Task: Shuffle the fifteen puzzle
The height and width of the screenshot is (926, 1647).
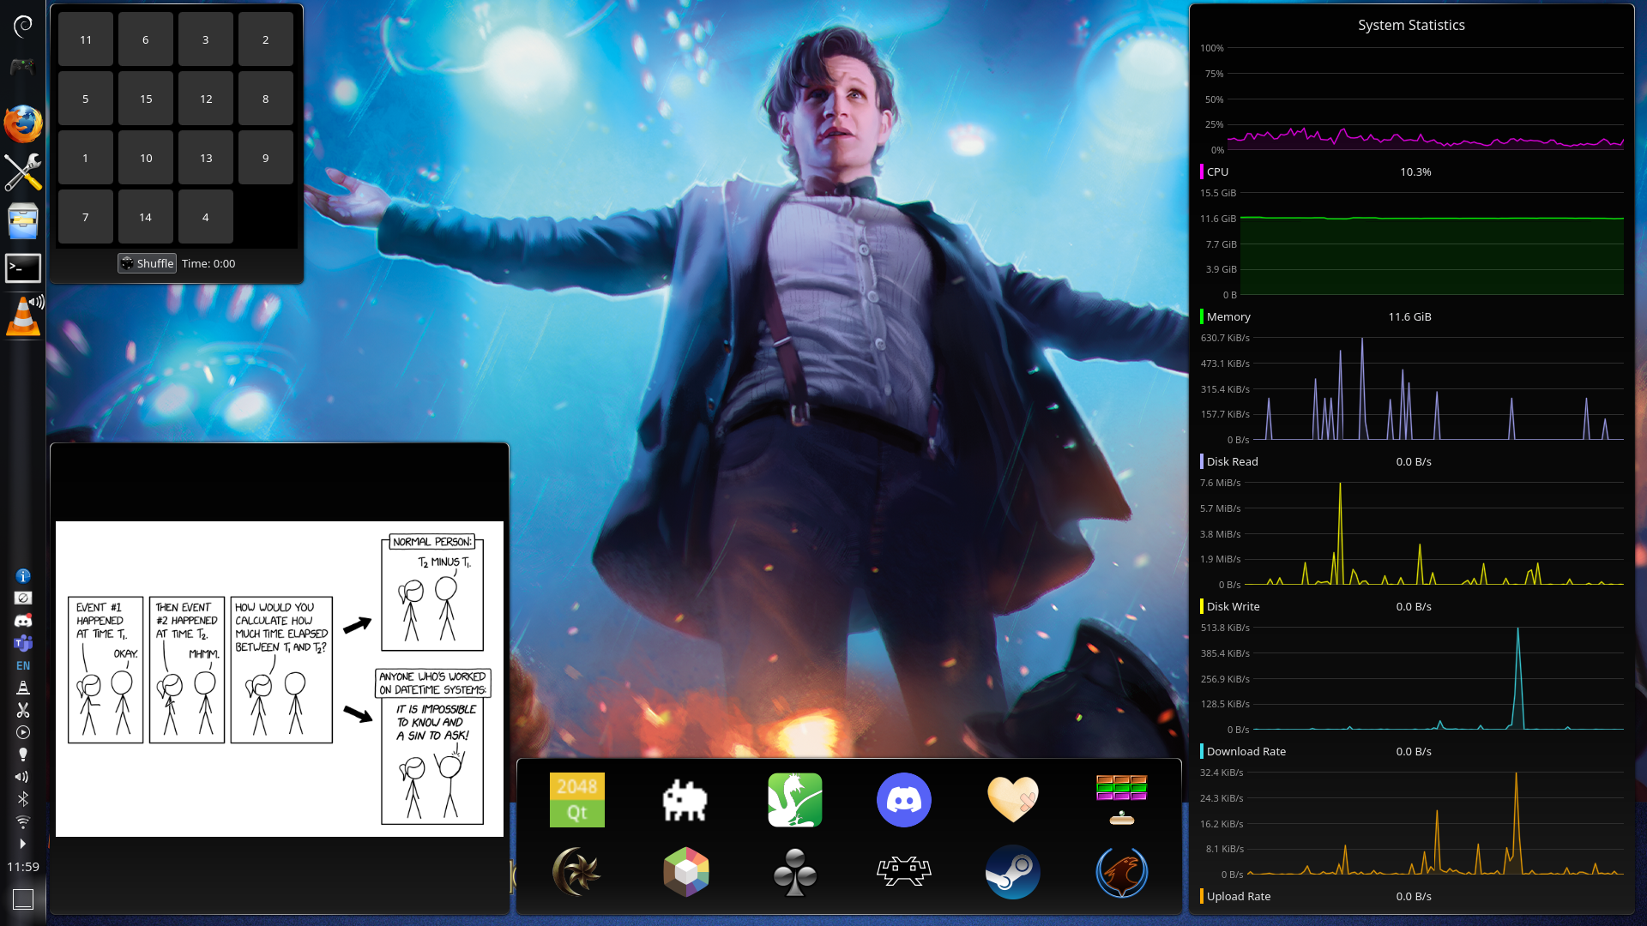Action: pyautogui.click(x=147, y=263)
